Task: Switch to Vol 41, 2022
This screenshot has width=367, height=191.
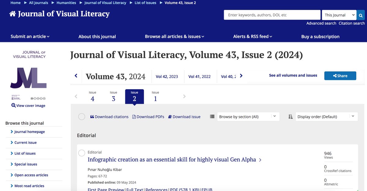Action: pos(199,77)
